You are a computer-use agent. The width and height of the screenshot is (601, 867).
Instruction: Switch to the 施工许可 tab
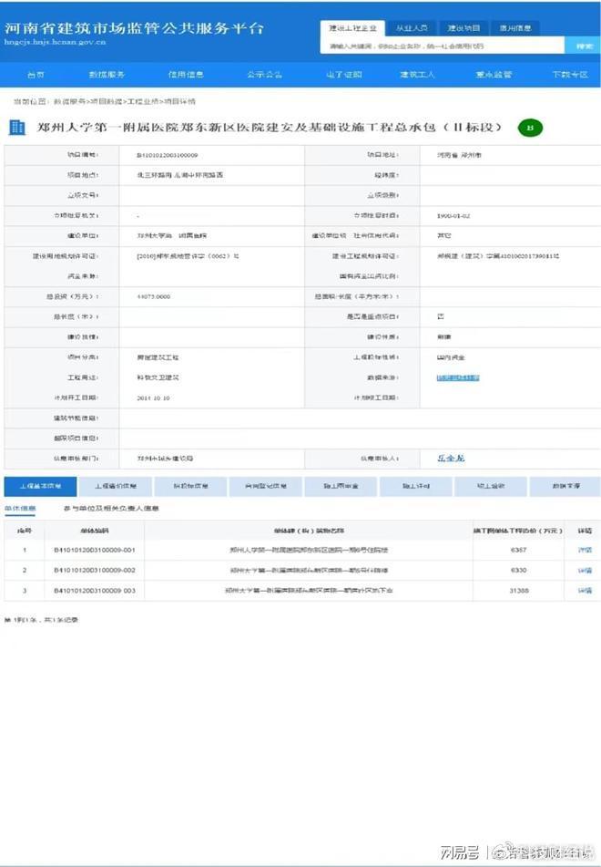pos(416,487)
